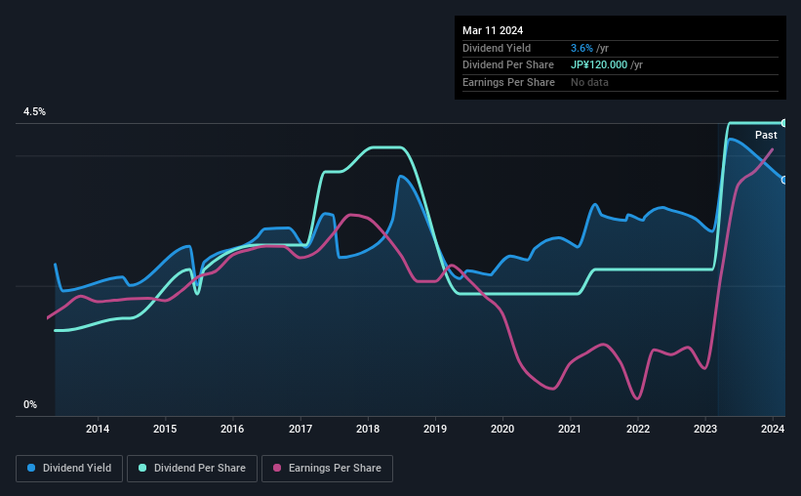Select the 2019 axis label
The height and width of the screenshot is (496, 801).
click(435, 429)
